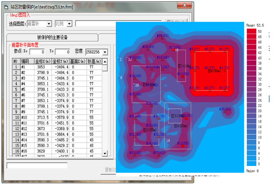
Task: Switch to 被保护的主要设备 tab
Action: [58, 38]
